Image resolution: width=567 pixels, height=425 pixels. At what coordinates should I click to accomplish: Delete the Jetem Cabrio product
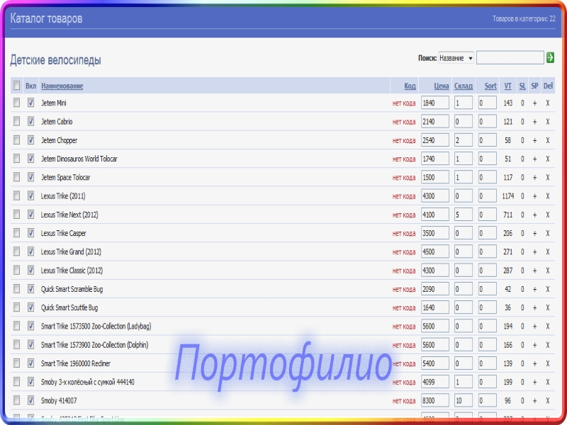tap(547, 122)
